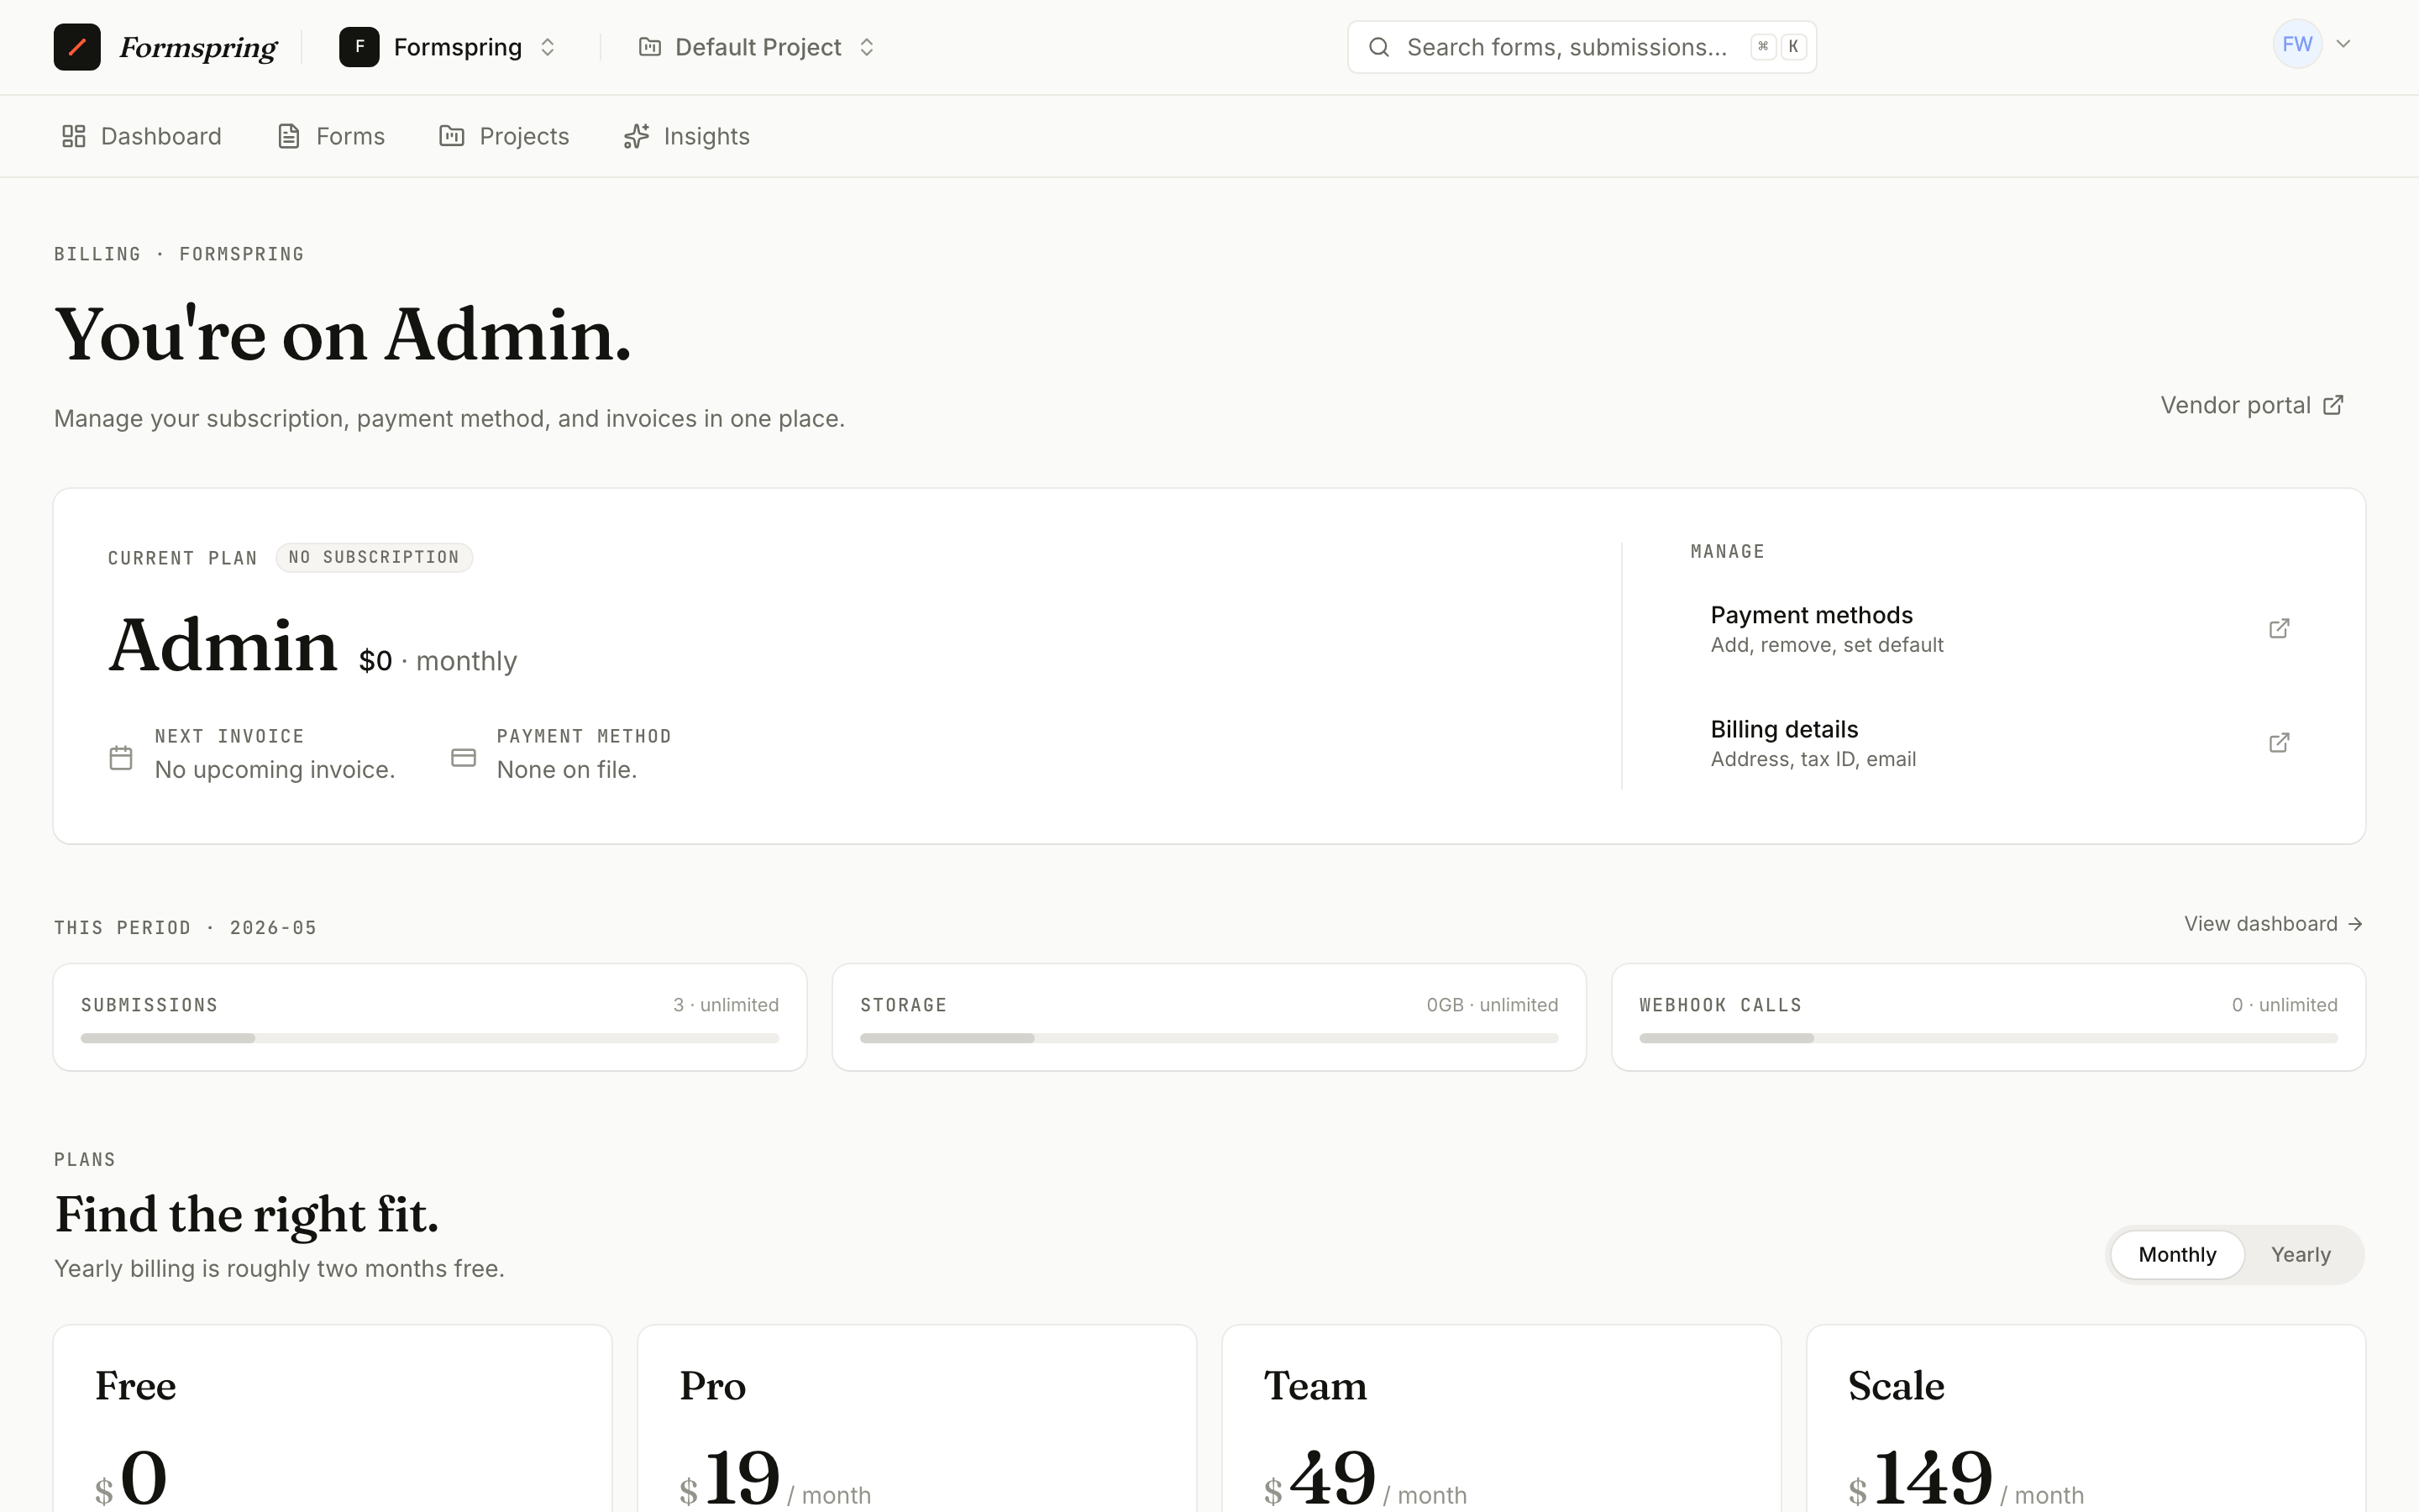Click the Payment Method card icon

pos(464,758)
